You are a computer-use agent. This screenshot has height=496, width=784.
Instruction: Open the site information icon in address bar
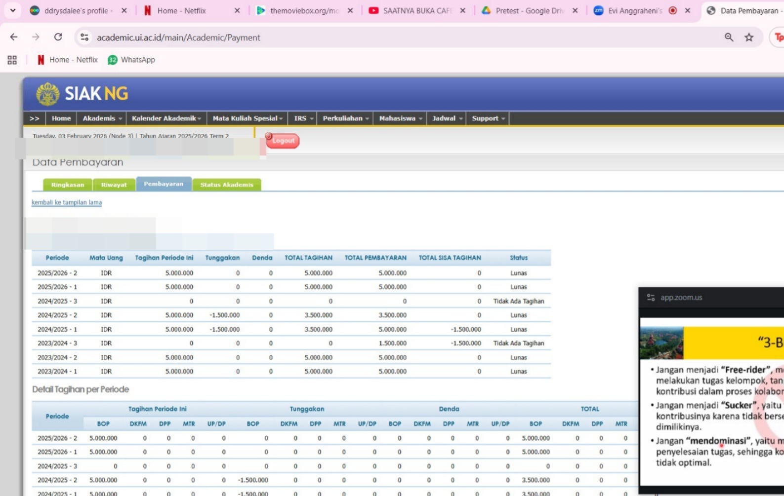tap(84, 37)
